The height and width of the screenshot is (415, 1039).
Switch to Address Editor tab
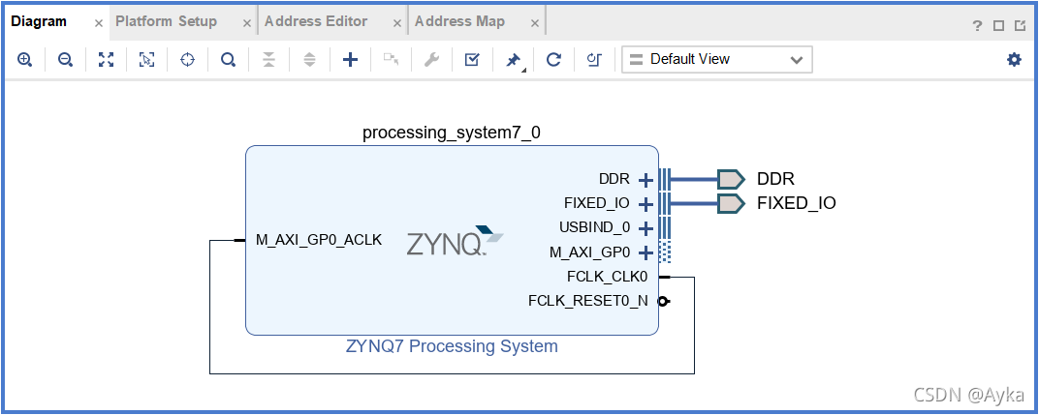(315, 21)
